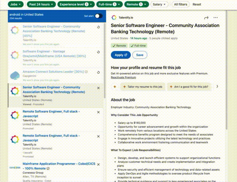Click Talentify logo on selected job card
The width and height of the screenshot is (237, 182).
(15, 91)
